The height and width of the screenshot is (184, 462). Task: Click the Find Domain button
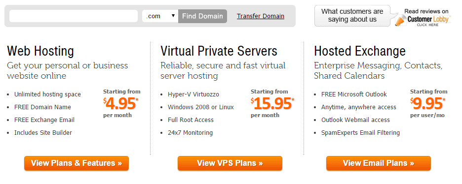(x=202, y=16)
